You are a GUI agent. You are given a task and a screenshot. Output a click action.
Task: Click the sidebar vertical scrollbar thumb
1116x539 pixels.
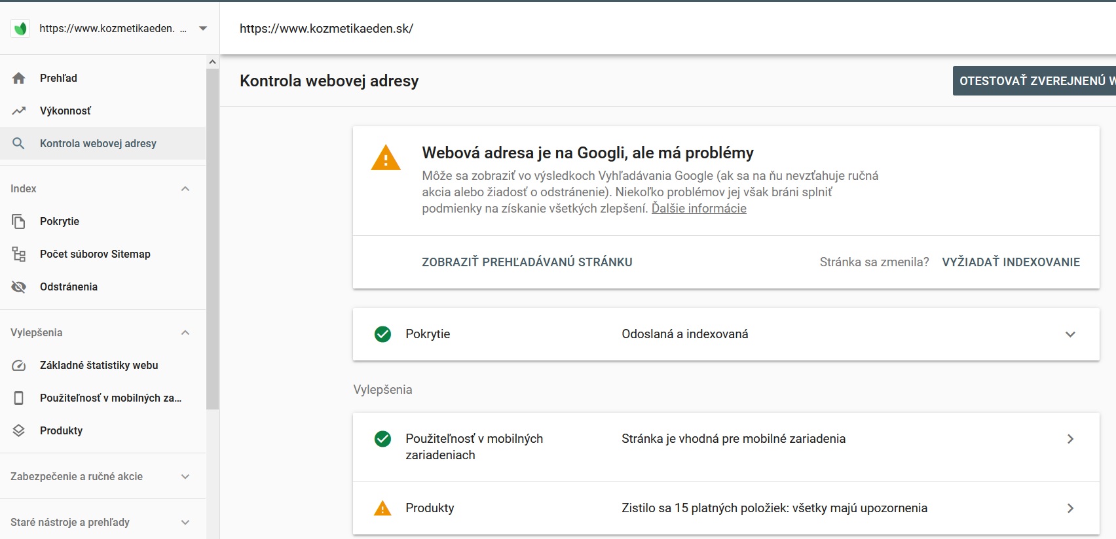coord(212,239)
